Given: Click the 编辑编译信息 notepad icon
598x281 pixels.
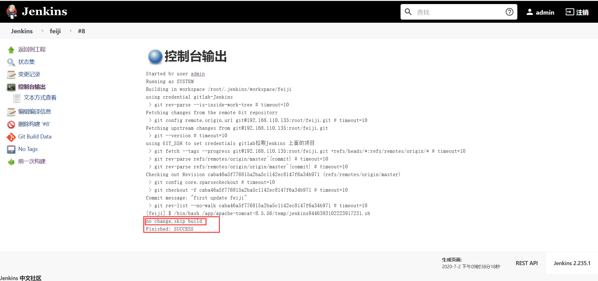Looking at the screenshot, I should (x=11, y=112).
